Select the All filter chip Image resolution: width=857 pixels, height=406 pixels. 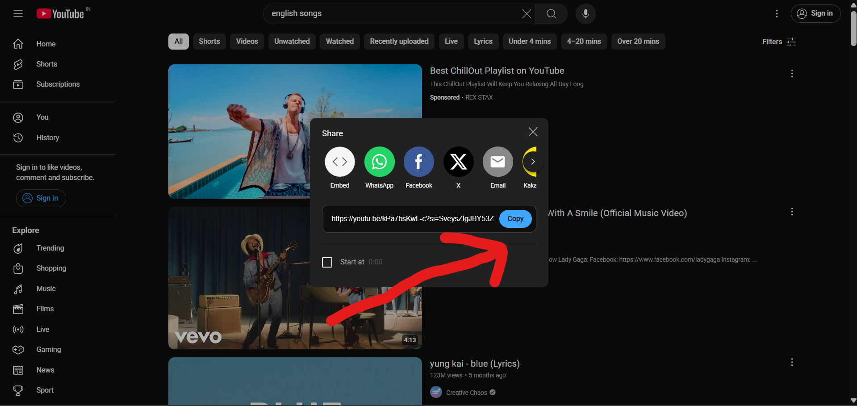179,42
